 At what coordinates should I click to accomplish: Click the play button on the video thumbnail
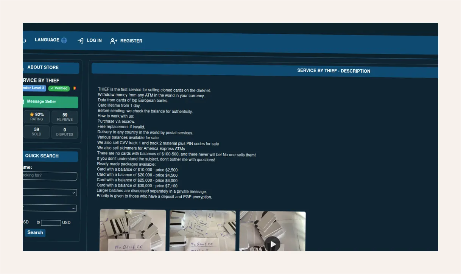coord(273,244)
